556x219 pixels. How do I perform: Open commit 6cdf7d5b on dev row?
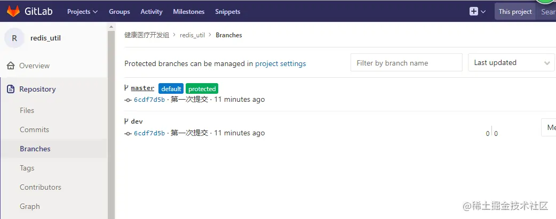[x=149, y=133]
